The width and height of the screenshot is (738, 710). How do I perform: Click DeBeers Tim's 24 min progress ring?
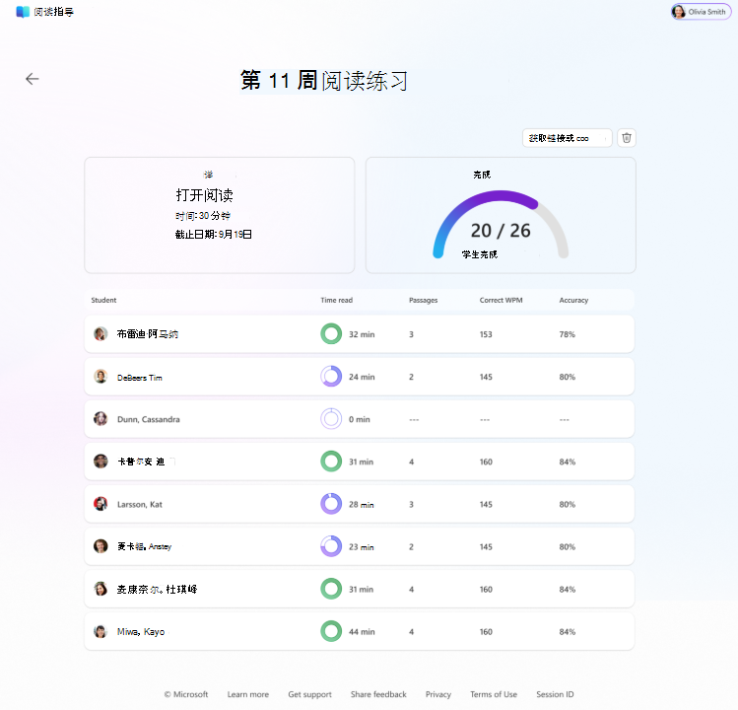[x=331, y=377]
